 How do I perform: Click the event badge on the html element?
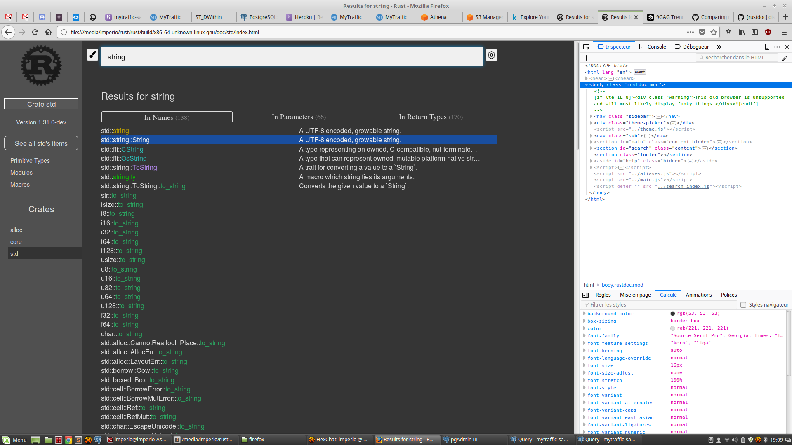click(639, 72)
